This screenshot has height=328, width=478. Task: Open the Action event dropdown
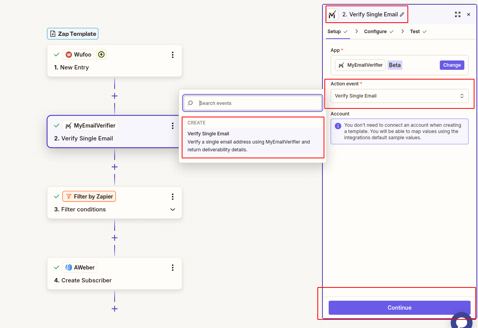tap(399, 96)
